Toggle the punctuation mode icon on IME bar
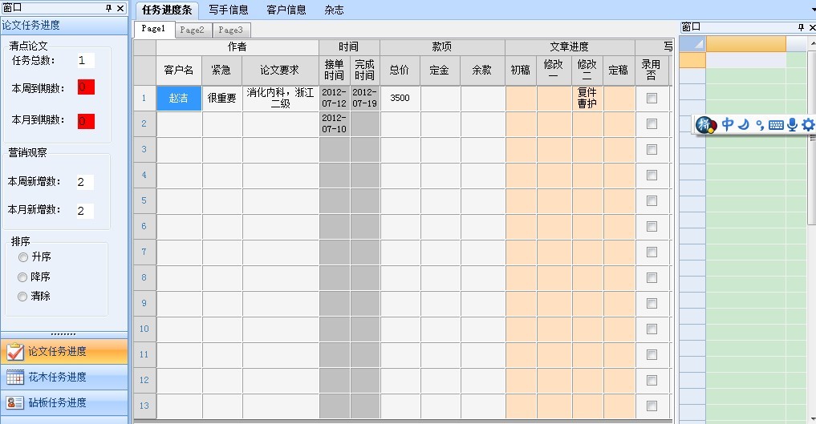 click(760, 125)
